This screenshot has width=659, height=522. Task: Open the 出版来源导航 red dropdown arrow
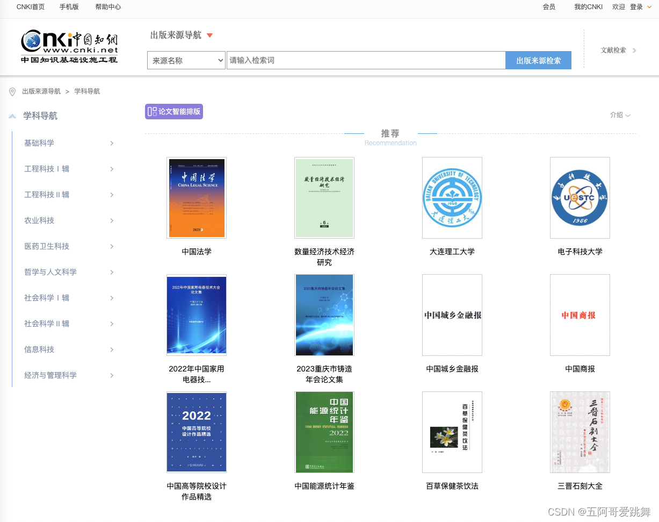pos(210,35)
